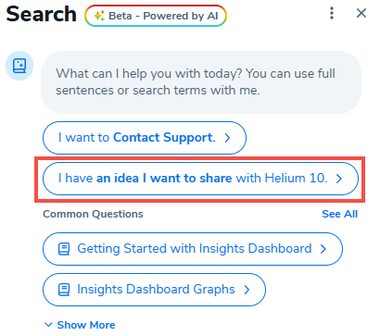Open the Insights Dashboard Graphs article

tap(154, 290)
